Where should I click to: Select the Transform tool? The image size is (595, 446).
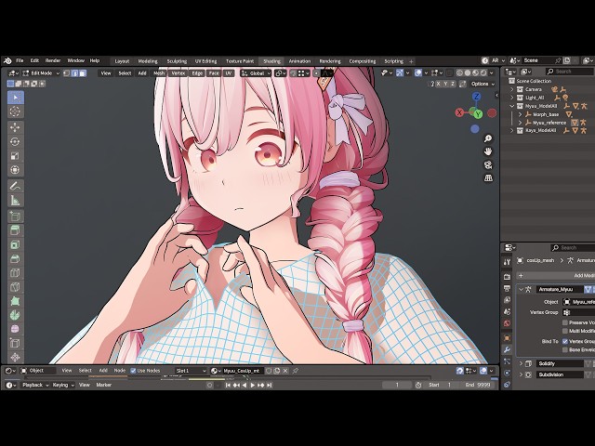16,169
